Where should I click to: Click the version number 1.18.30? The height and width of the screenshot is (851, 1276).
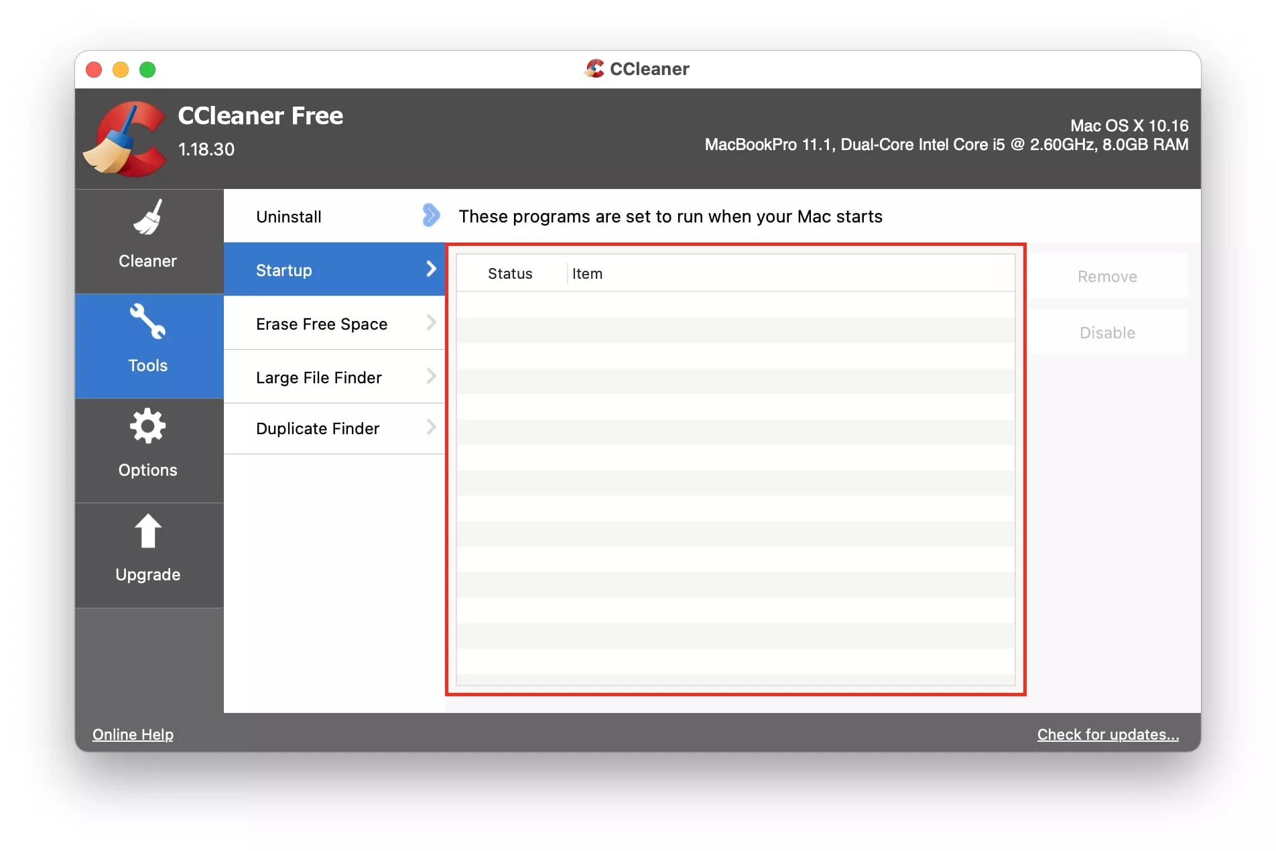click(x=206, y=149)
